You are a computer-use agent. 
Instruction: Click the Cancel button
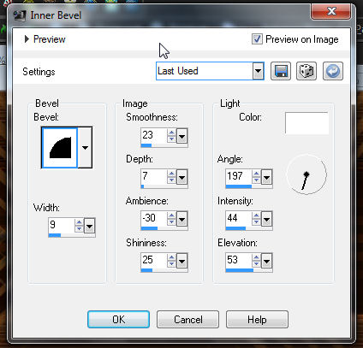(188, 319)
